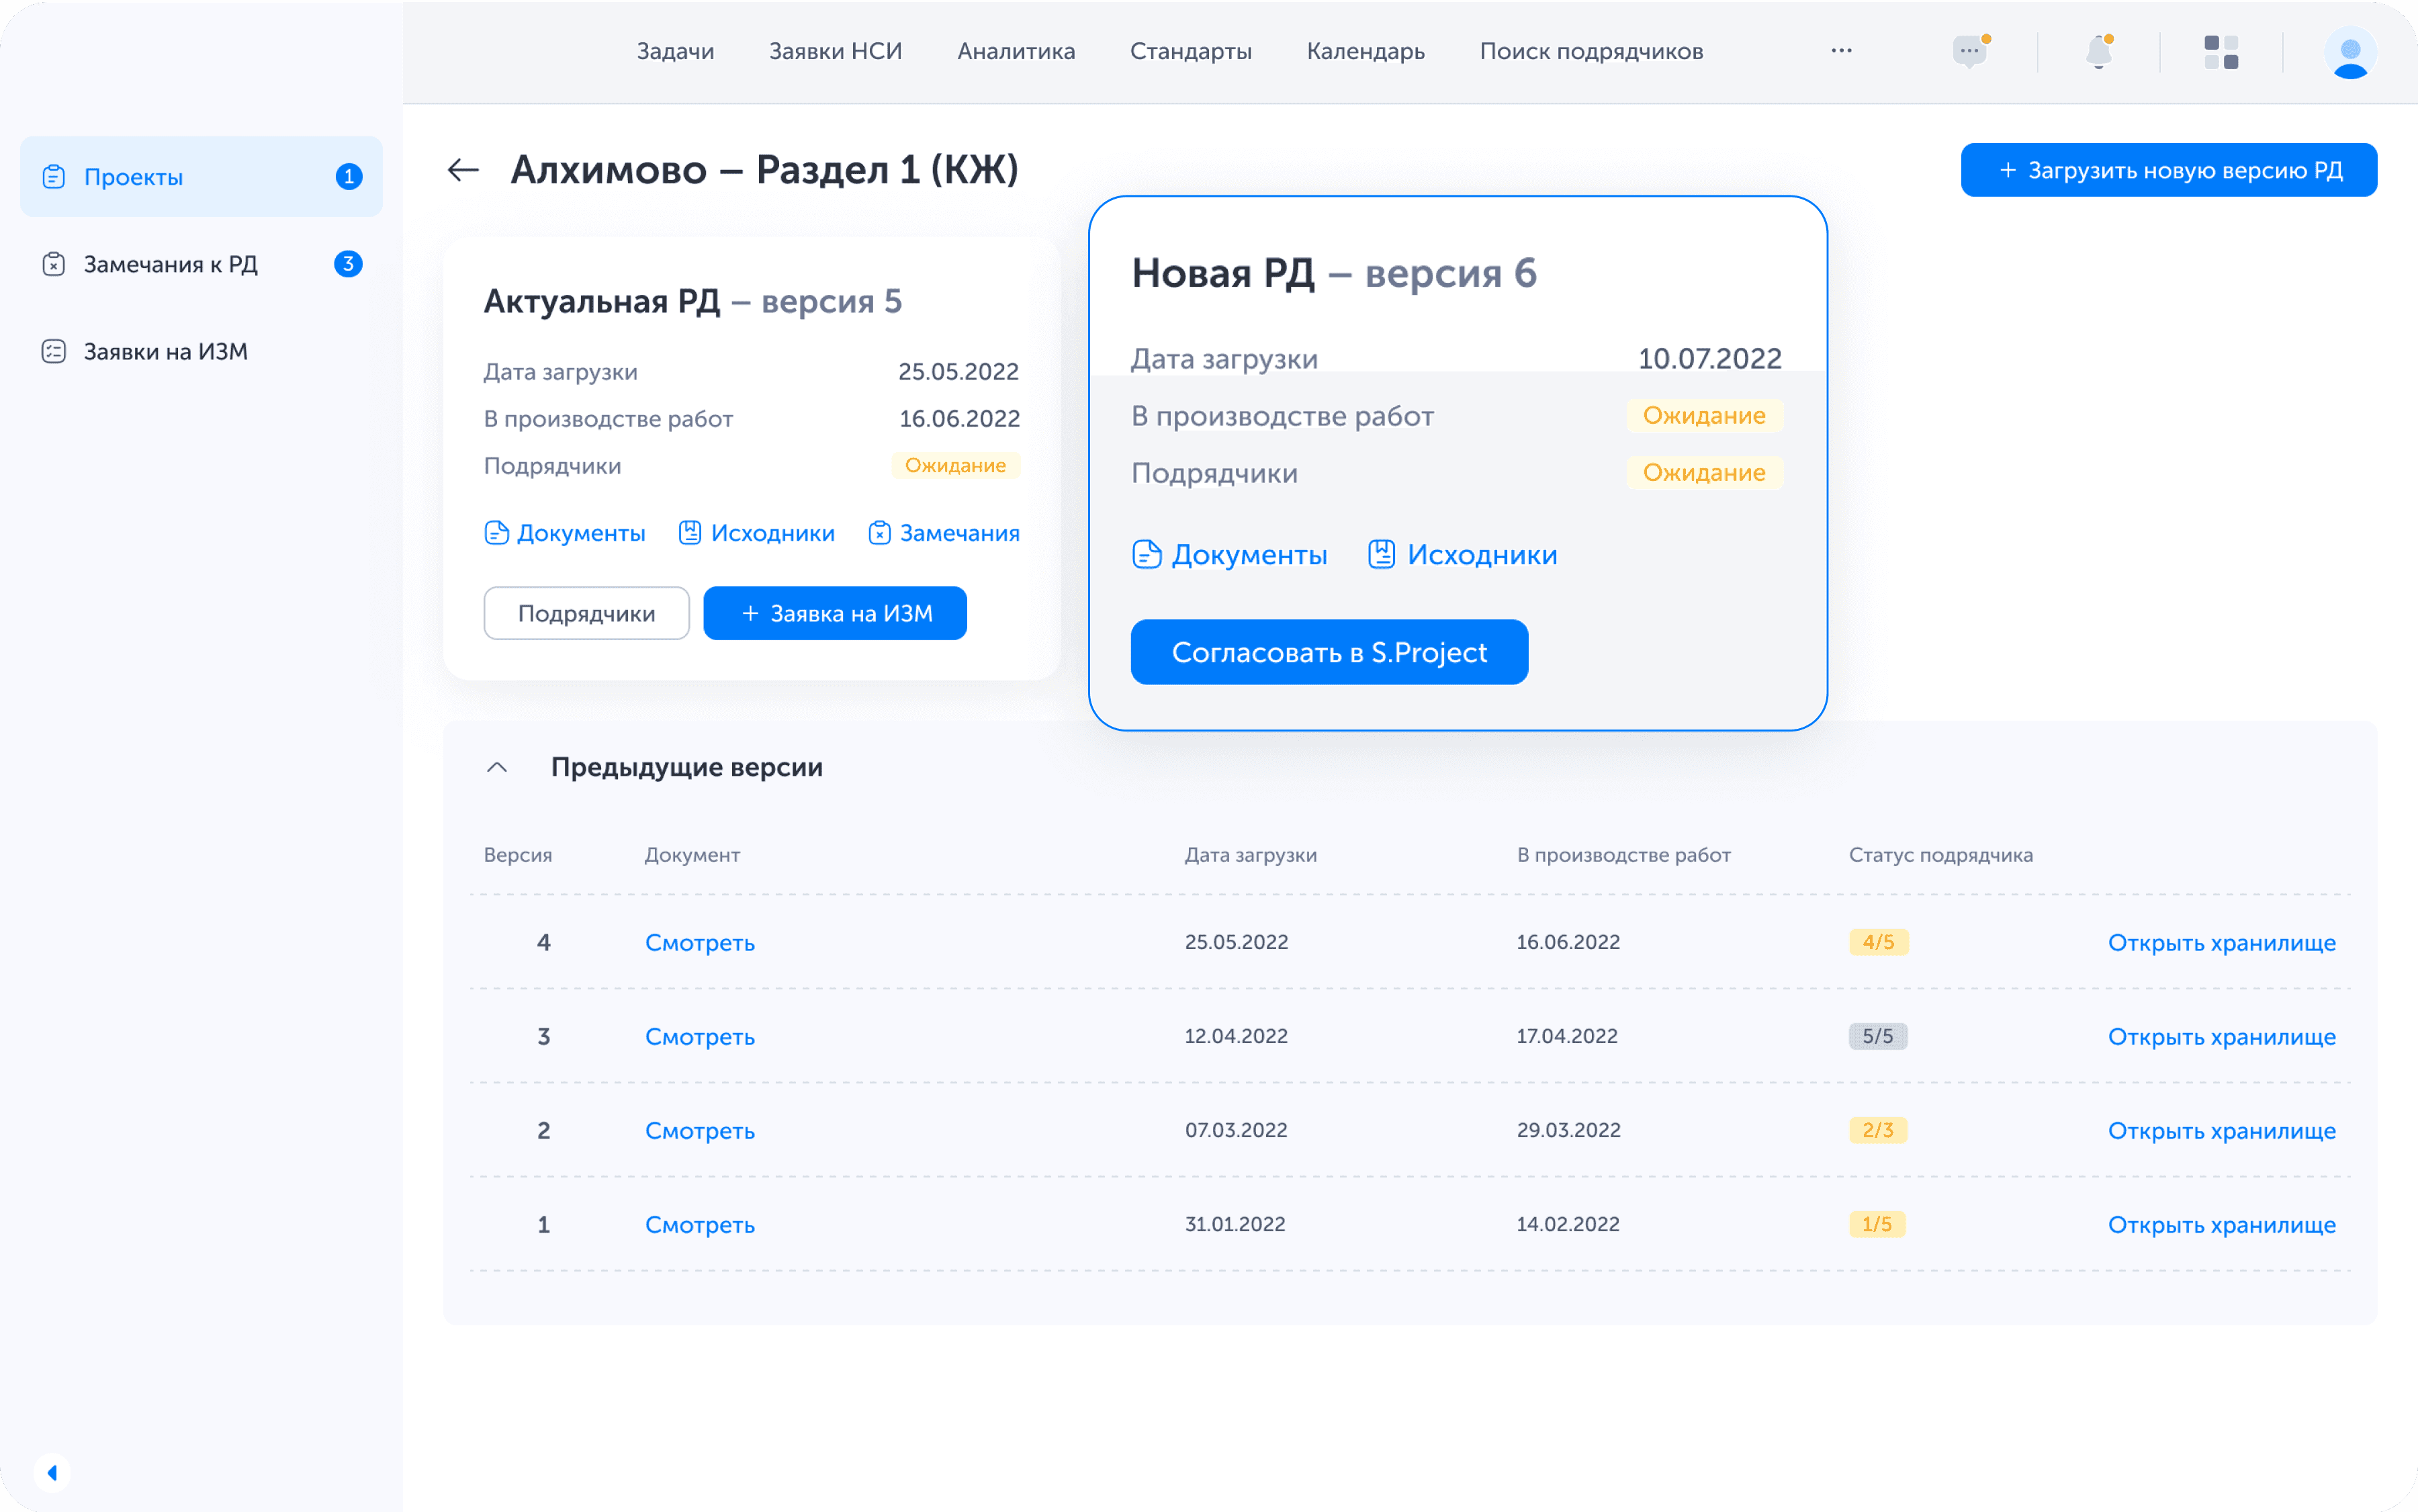
Task: Open notifications via the bell icon
Action: click(x=2099, y=51)
